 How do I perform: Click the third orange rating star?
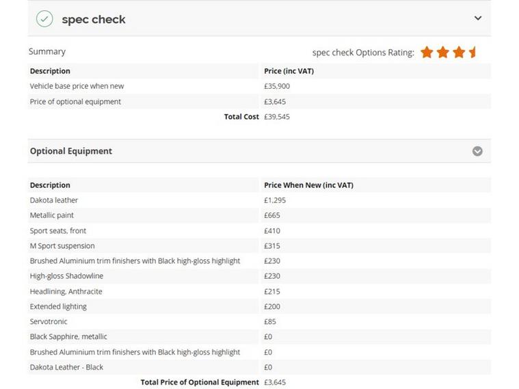coord(459,52)
